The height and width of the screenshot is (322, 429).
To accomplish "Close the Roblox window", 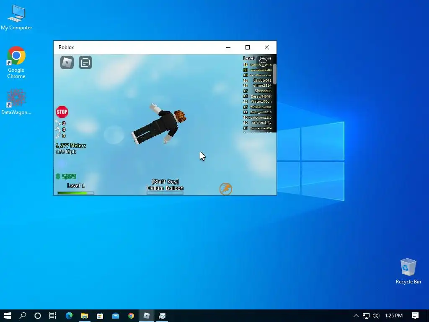I will 267,47.
